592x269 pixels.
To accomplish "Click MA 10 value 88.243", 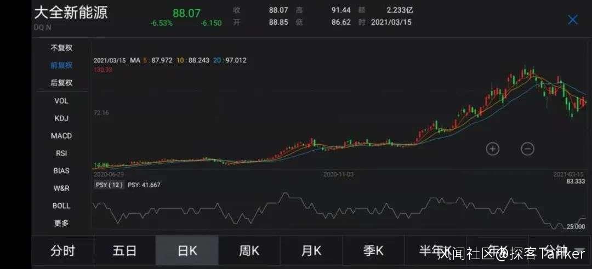I will point(198,60).
